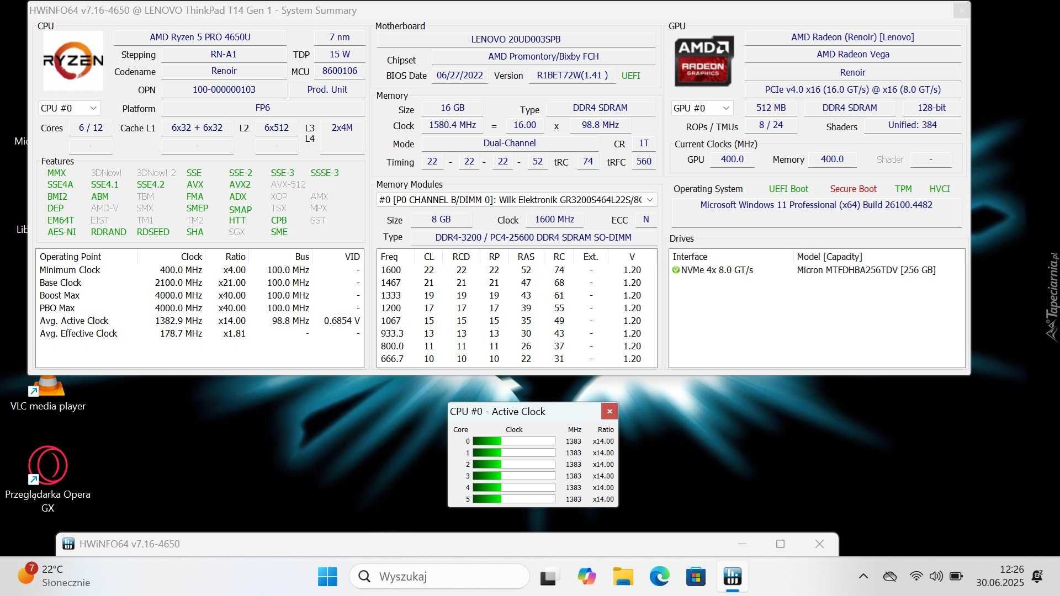Image resolution: width=1060 pixels, height=596 pixels.
Task: Click the 1600 frequency row in timings table
Action: 516,270
